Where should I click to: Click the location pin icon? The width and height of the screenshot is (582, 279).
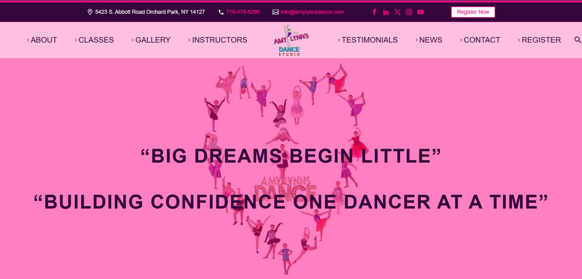pos(90,12)
